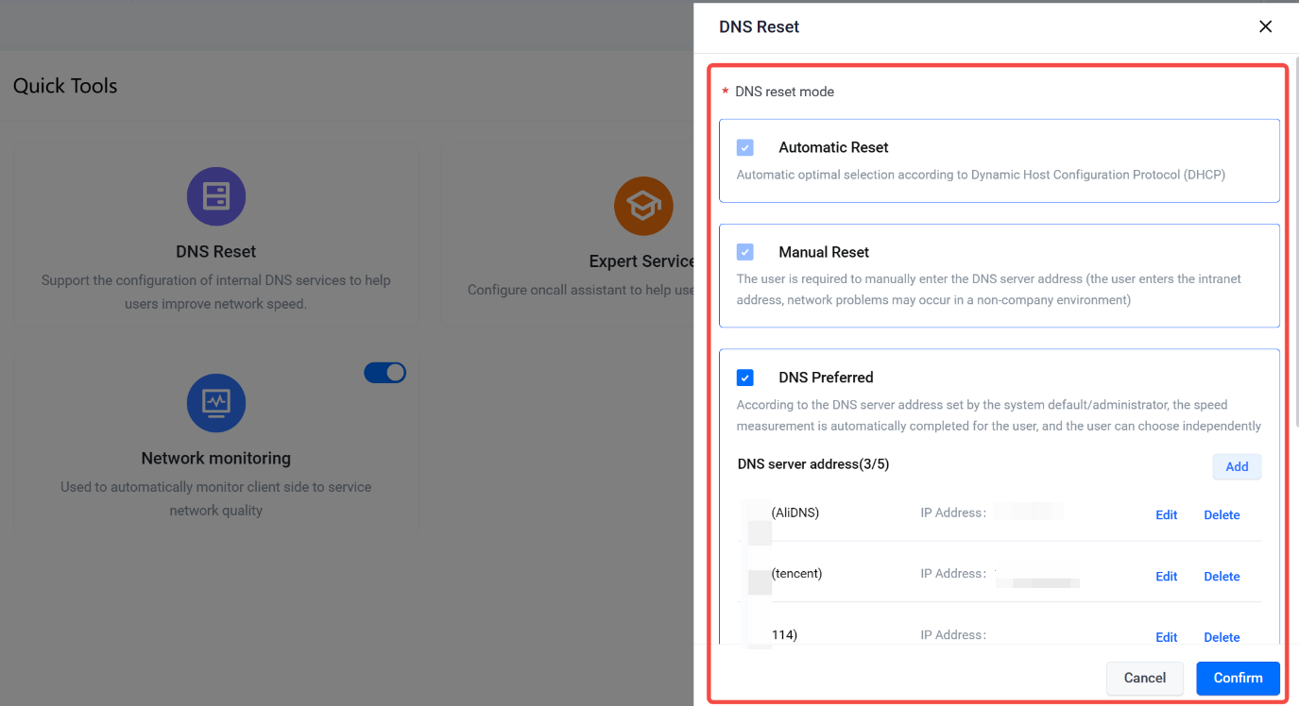Toggle the Network monitoring switch
1299x706 pixels.
(x=385, y=373)
